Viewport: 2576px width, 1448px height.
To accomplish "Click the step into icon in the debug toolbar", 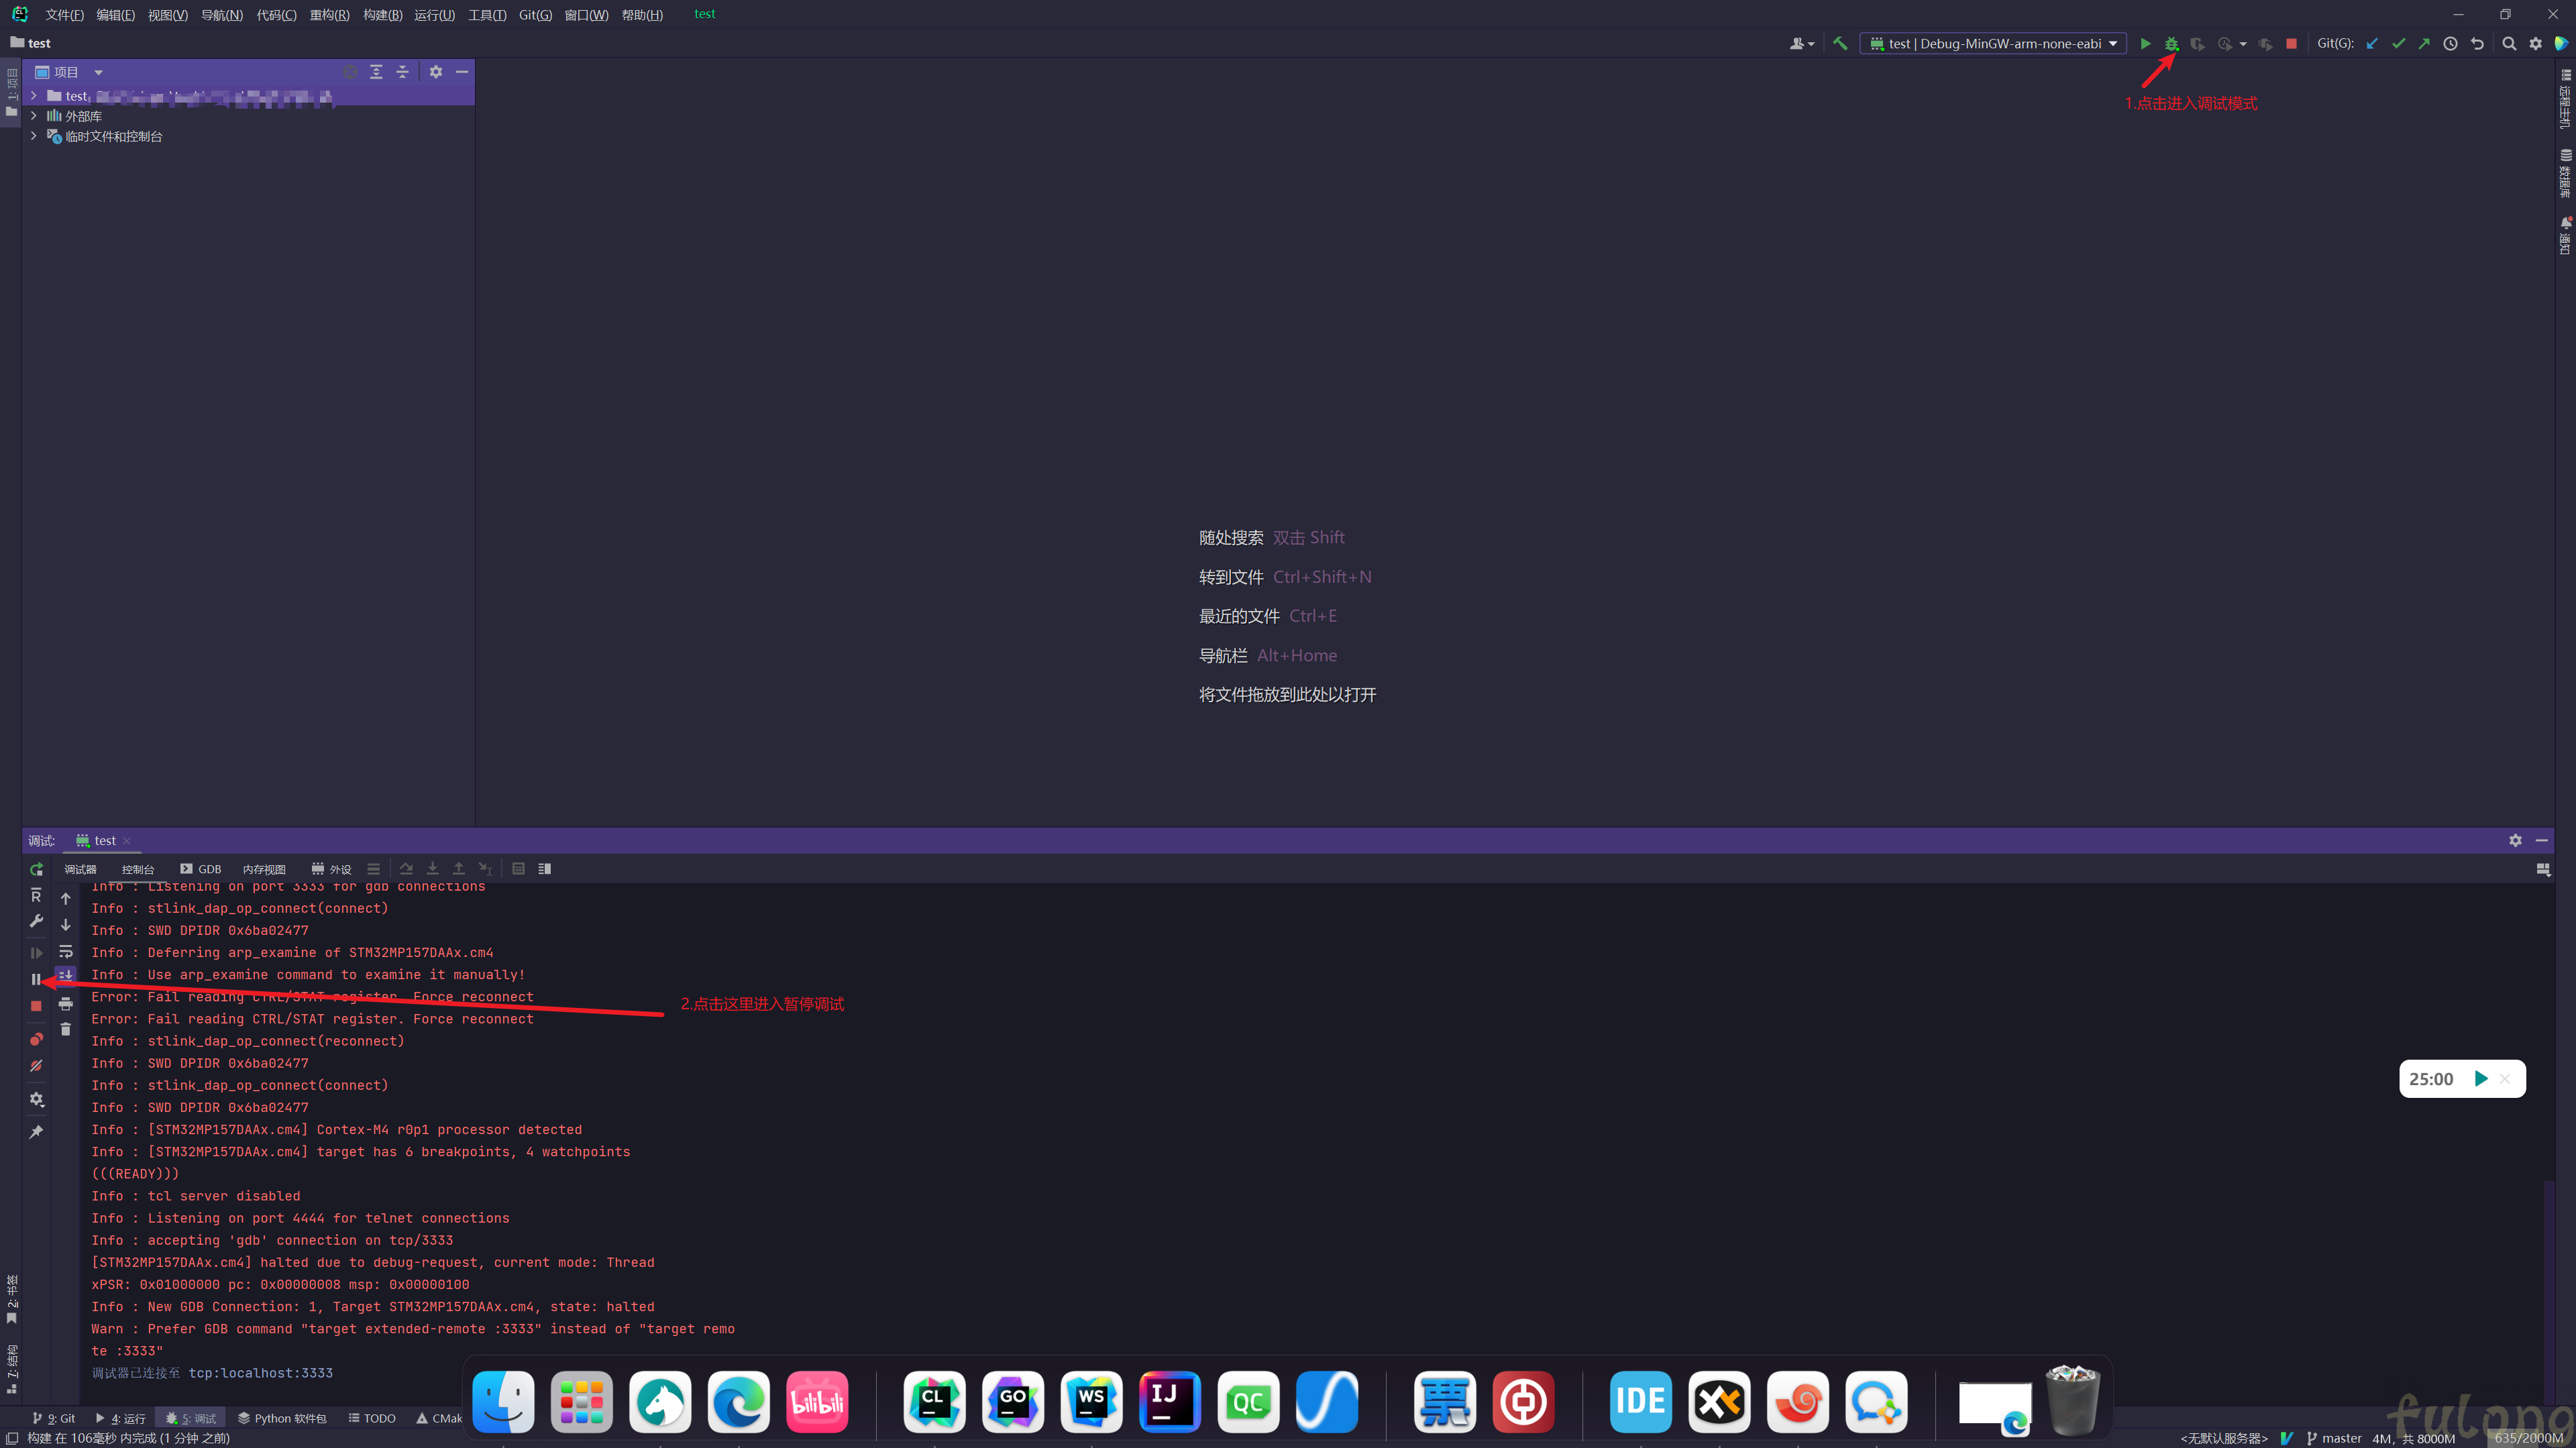I will pos(432,869).
